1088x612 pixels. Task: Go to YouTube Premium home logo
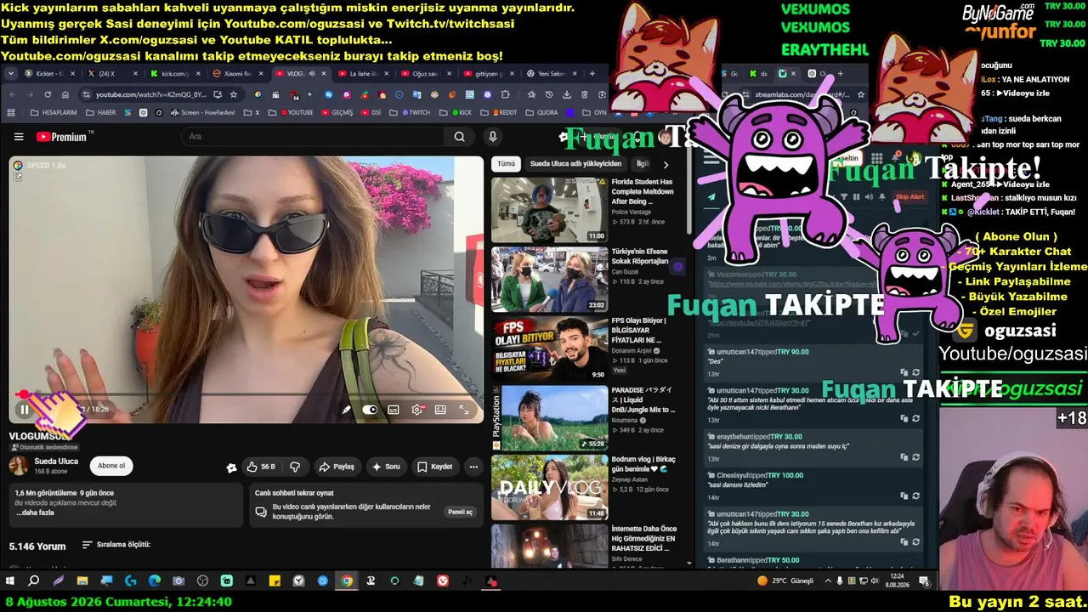(62, 137)
